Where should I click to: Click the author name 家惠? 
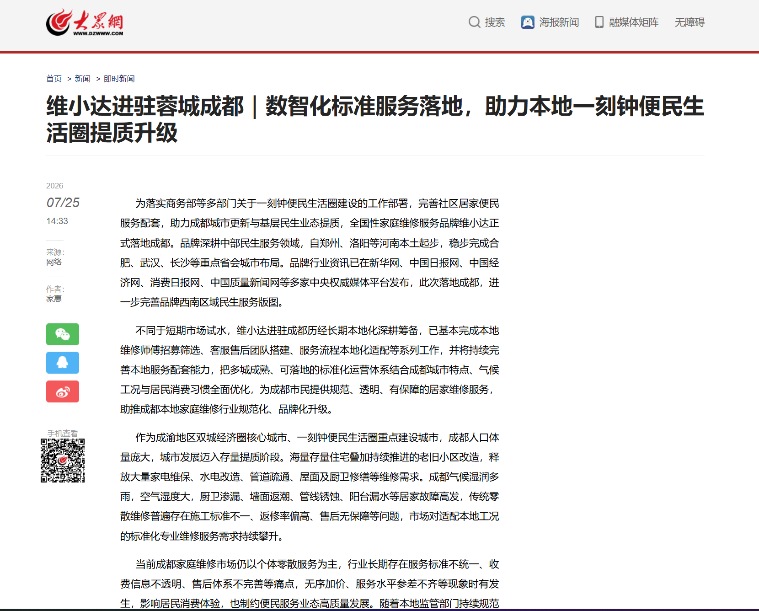54,299
